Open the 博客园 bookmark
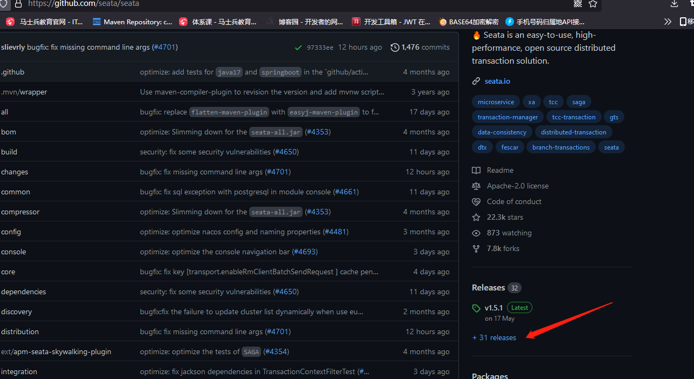The height and width of the screenshot is (379, 694). tap(304, 22)
